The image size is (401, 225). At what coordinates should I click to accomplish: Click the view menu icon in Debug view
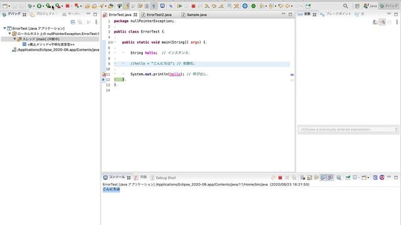[x=96, y=22]
